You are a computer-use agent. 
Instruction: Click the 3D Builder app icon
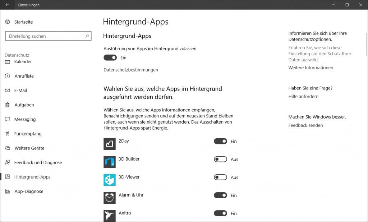click(110, 162)
